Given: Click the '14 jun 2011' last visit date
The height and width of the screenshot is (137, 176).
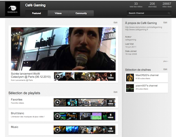Looking at the screenshot, I should tap(131, 47).
